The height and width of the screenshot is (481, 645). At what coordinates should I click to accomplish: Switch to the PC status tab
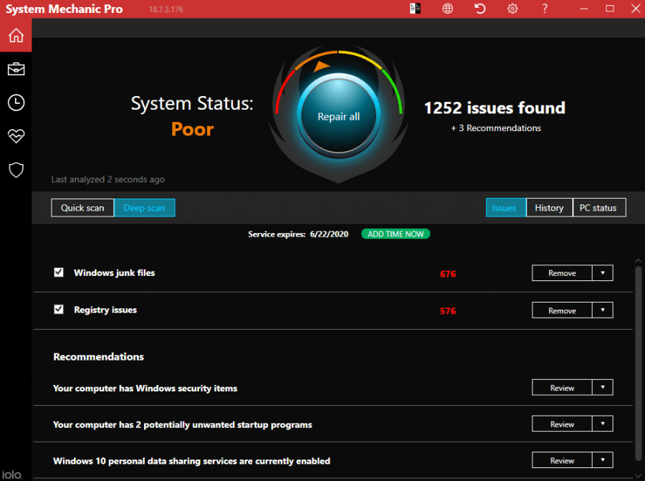click(599, 208)
